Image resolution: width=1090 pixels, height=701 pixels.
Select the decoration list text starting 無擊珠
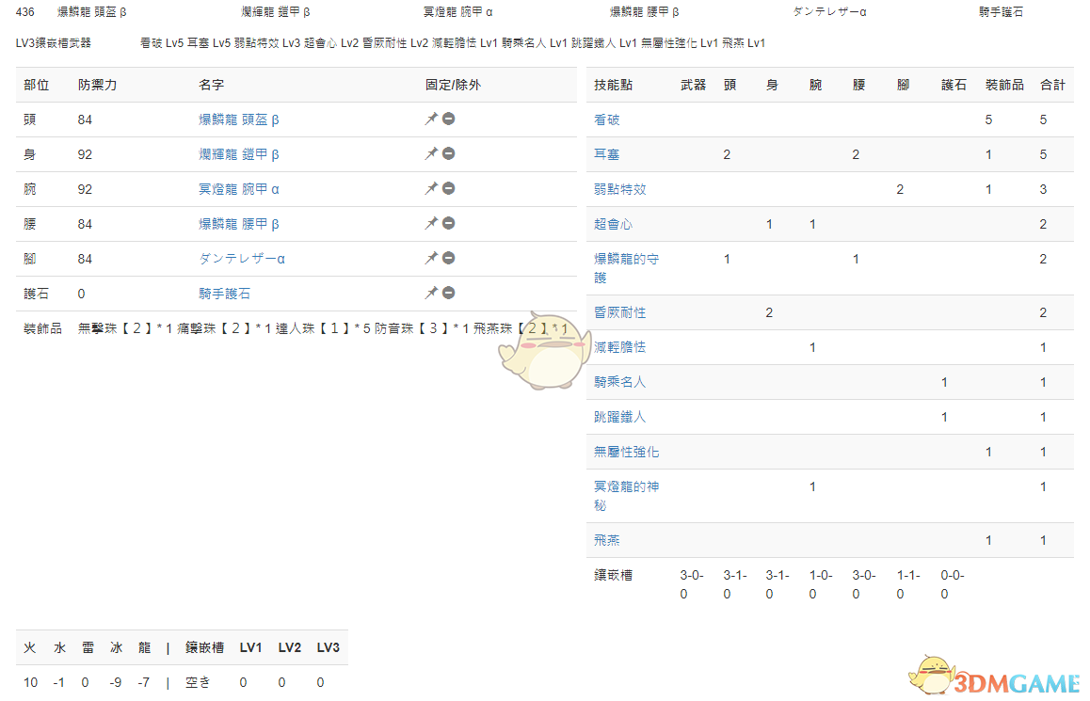pyautogui.click(x=323, y=328)
